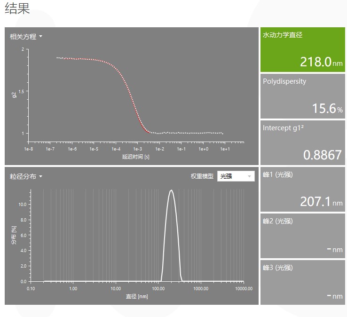Click the 1.5 tick on g2 axis

coord(22,91)
